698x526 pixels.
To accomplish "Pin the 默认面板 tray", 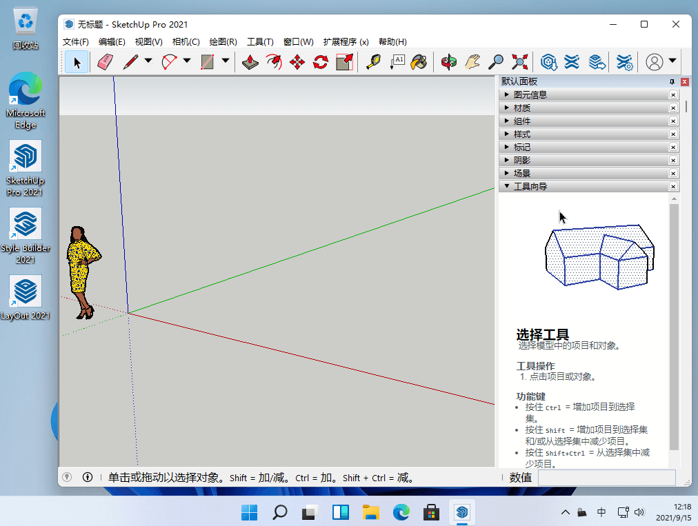I will 672,82.
